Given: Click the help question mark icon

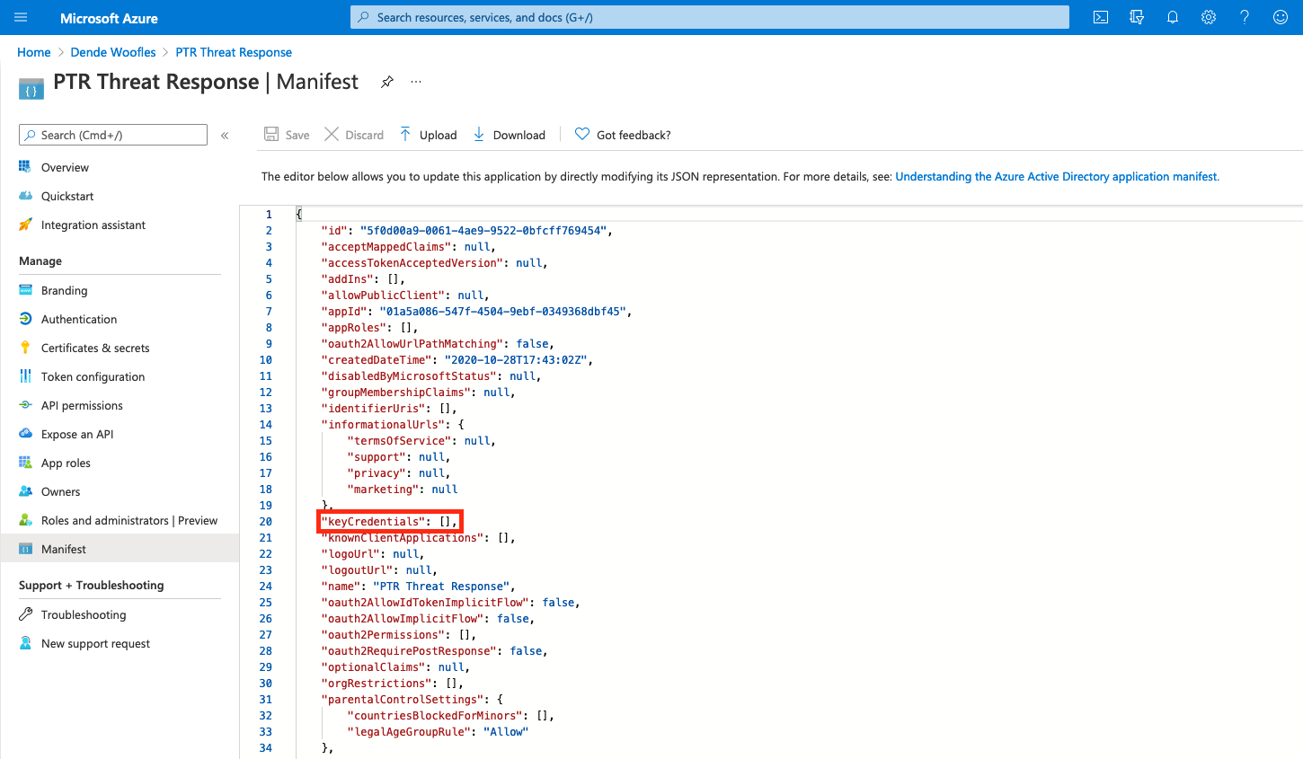Looking at the screenshot, I should [1245, 17].
